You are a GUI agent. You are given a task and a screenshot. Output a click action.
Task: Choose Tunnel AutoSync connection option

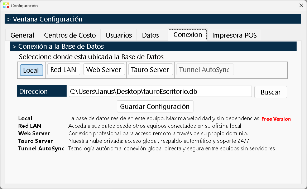pyautogui.click(x=205, y=69)
